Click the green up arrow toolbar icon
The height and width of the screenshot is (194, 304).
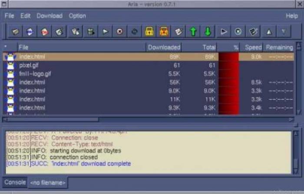193,31
